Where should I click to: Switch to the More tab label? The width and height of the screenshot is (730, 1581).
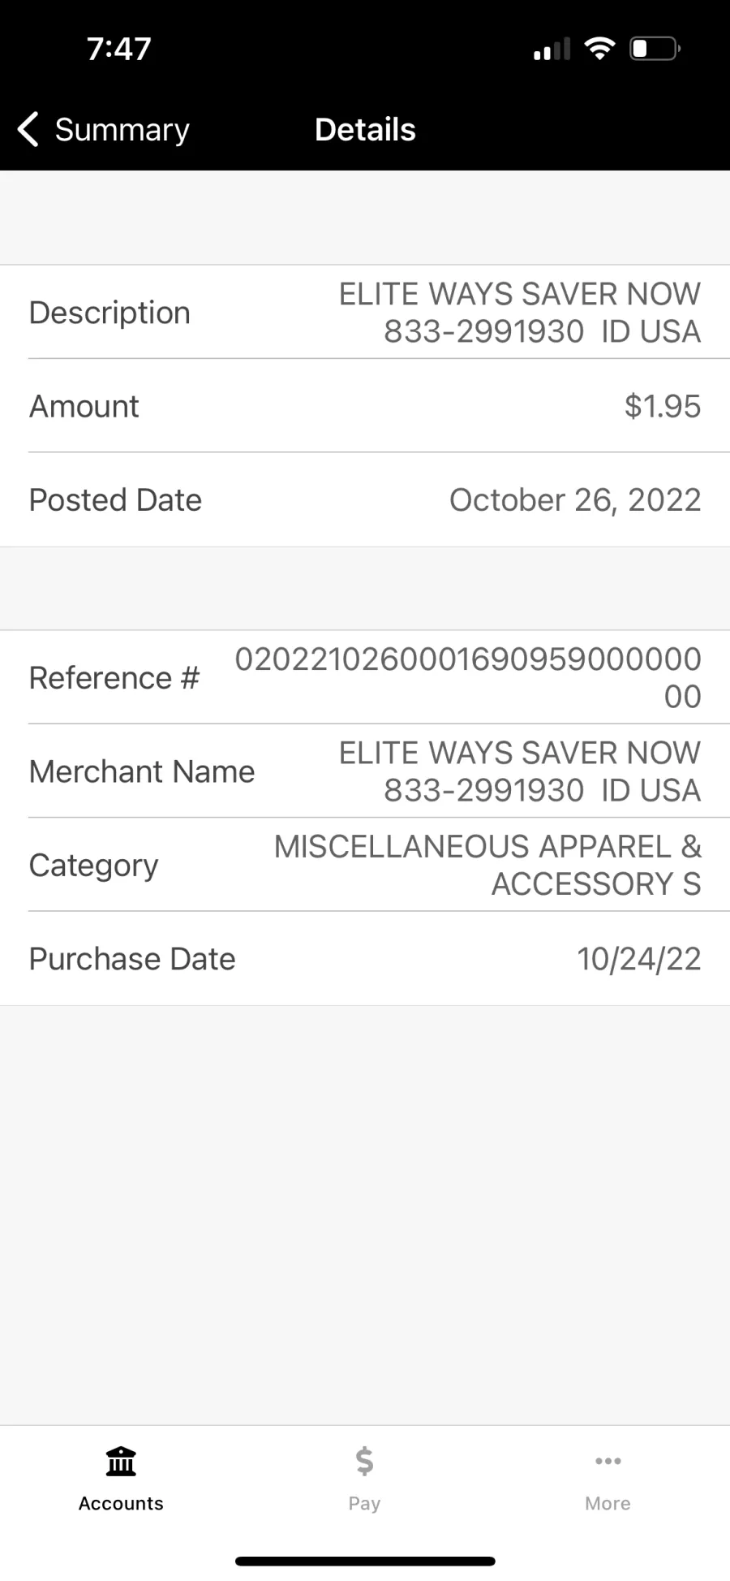pos(608,1503)
